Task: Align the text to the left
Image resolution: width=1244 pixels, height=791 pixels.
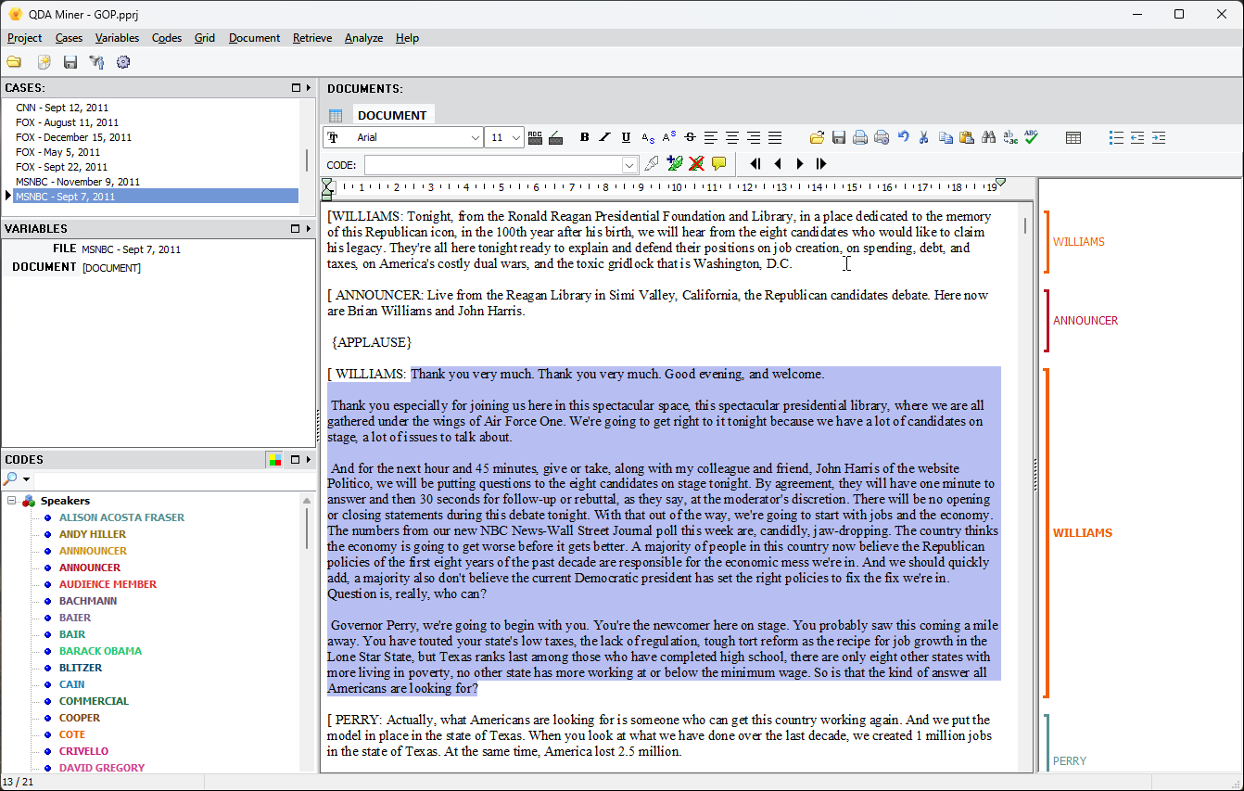Action: click(x=711, y=137)
